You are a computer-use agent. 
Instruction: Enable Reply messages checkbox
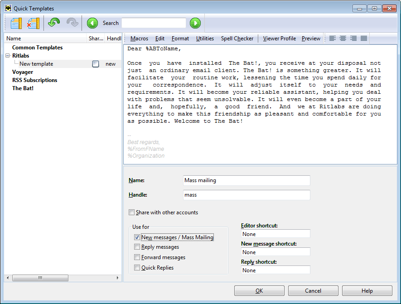click(x=137, y=247)
